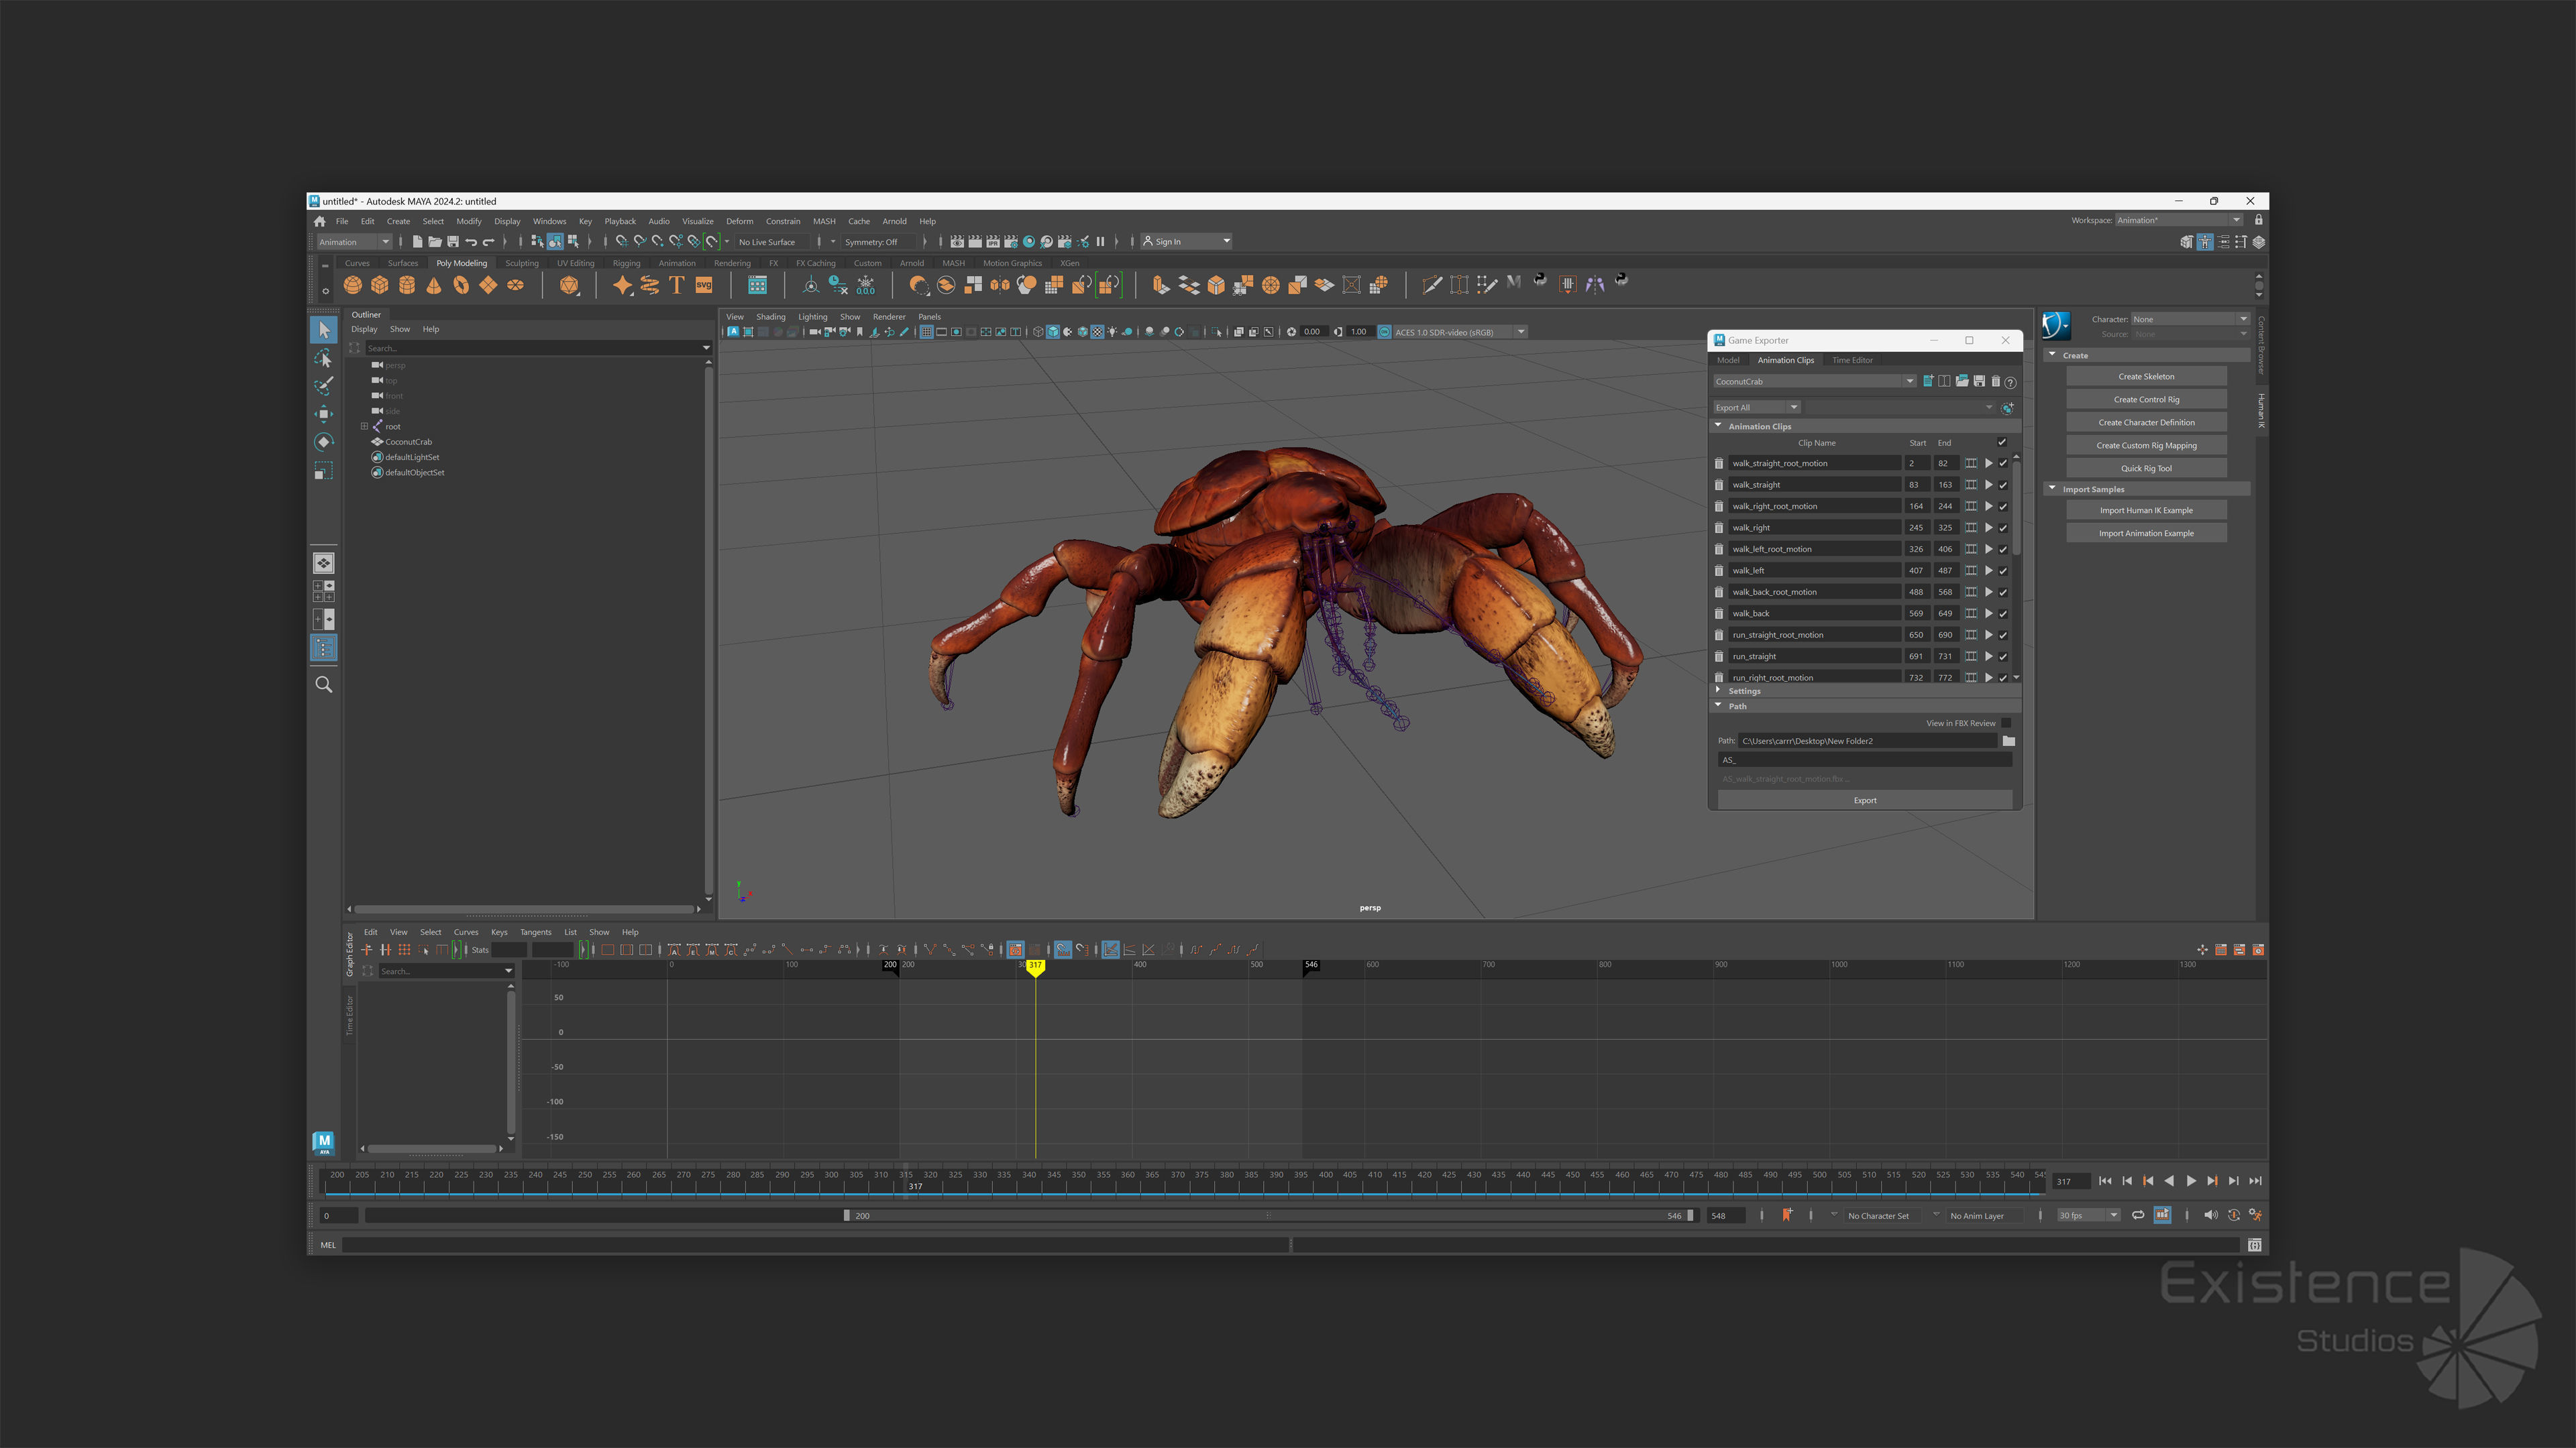
Task: Click the help question mark icon in Game Exporter
Action: (2011, 381)
